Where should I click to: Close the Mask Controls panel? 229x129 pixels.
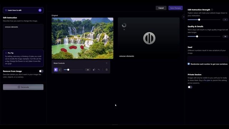107,63
